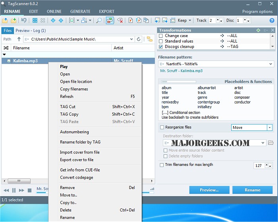Click the search magnifier icon in toolbar
The height and width of the screenshot is (222, 278).
[x=99, y=20]
